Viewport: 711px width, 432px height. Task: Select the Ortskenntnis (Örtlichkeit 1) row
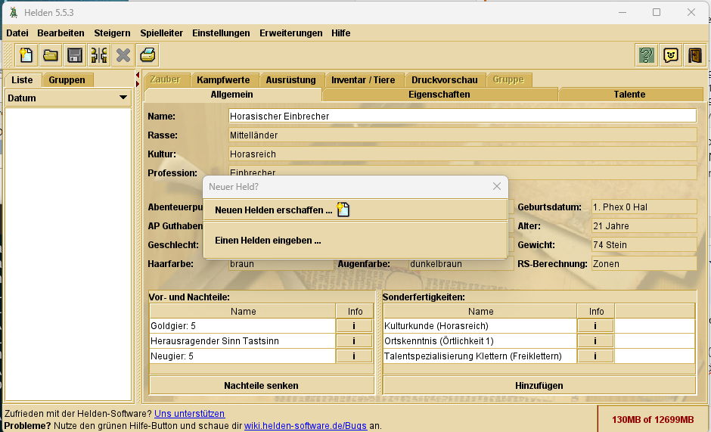click(480, 340)
